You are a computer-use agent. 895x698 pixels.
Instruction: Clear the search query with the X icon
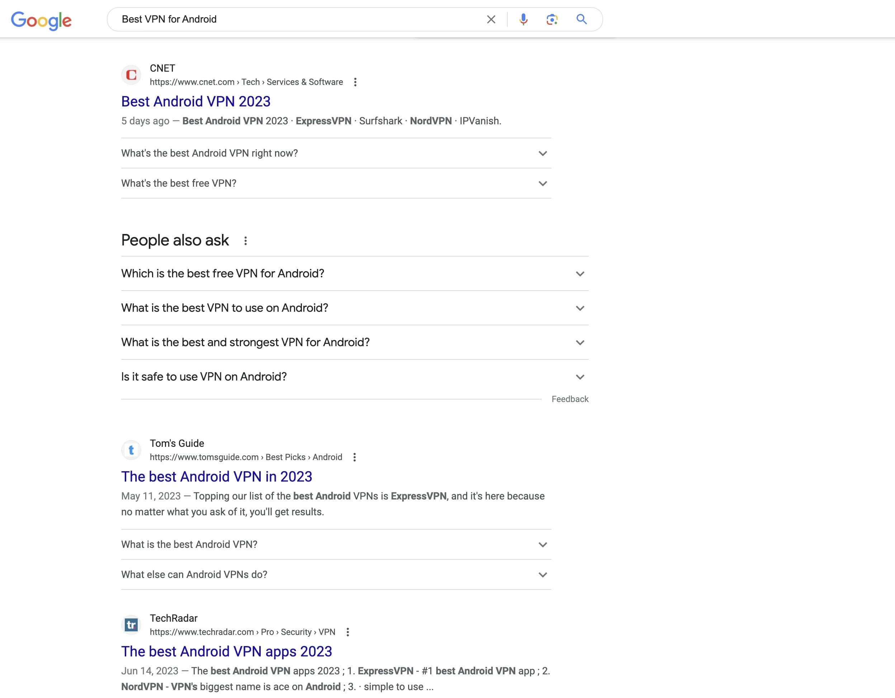pos(491,19)
